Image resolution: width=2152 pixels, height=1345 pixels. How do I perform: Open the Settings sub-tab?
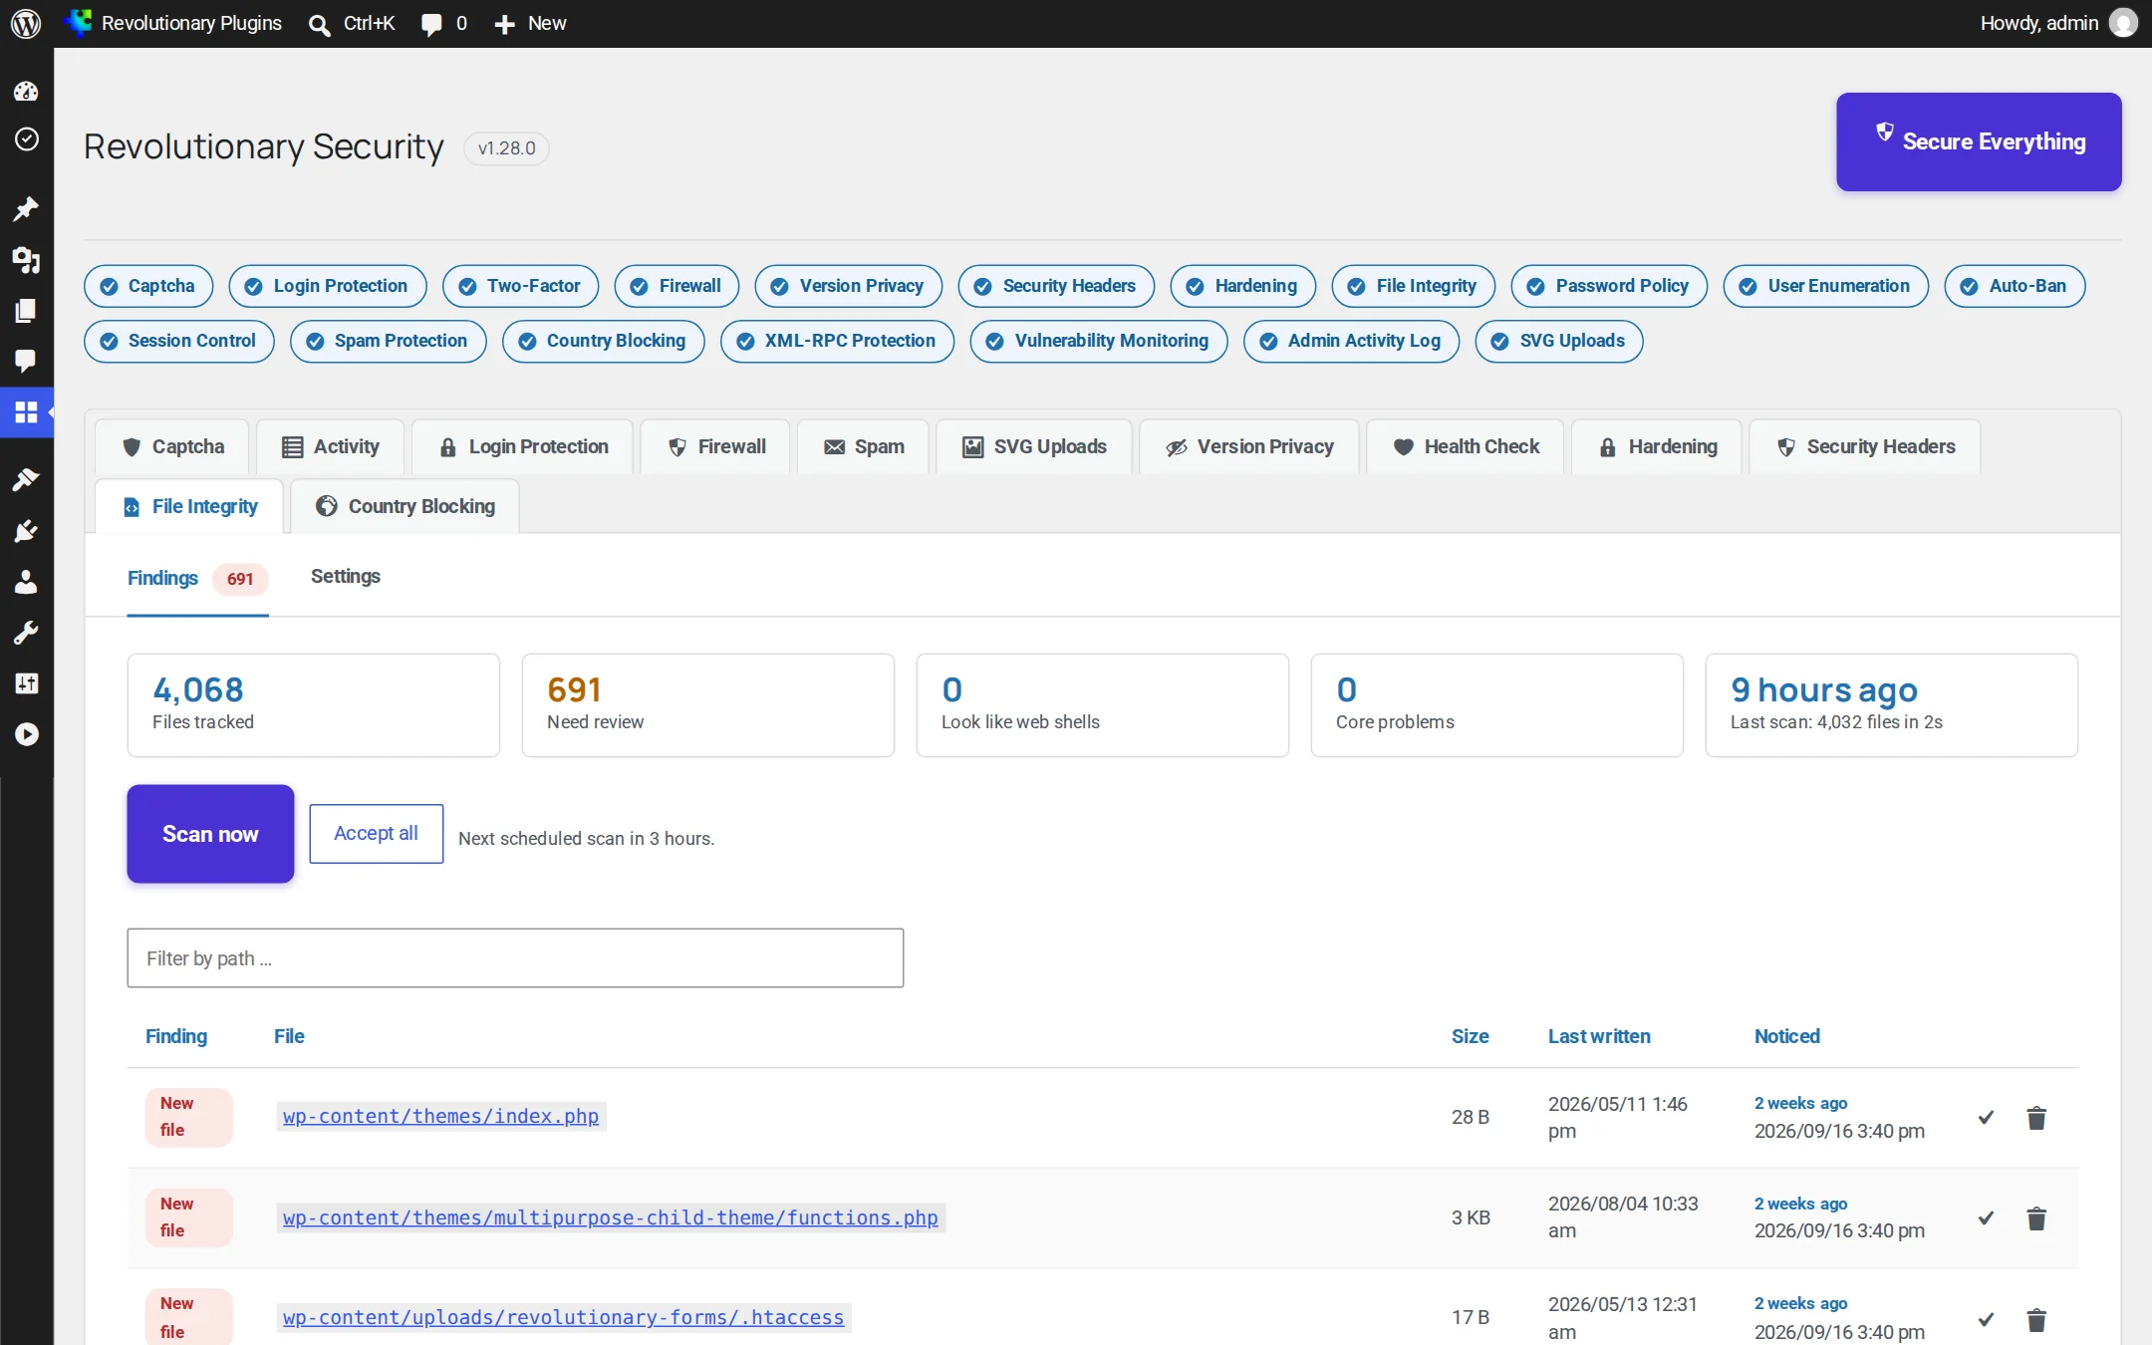345,576
